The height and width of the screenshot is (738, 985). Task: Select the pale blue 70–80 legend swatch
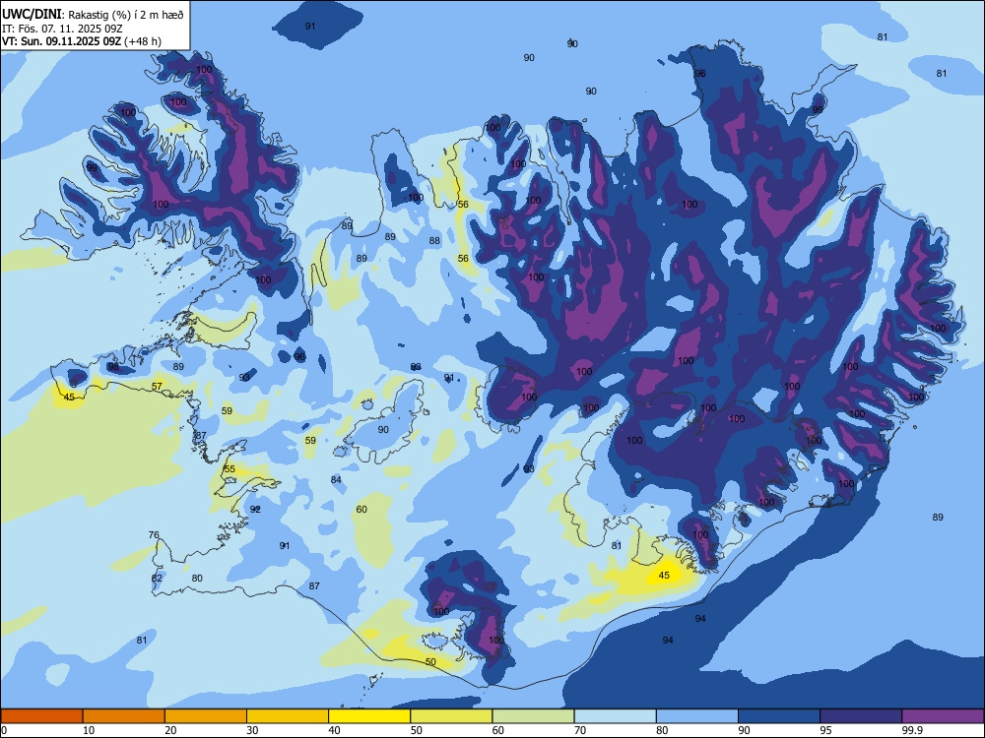click(616, 716)
